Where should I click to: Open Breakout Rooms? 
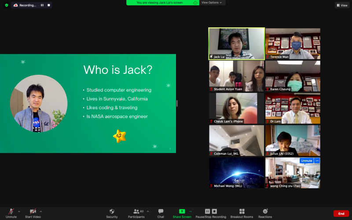[x=242, y=213]
